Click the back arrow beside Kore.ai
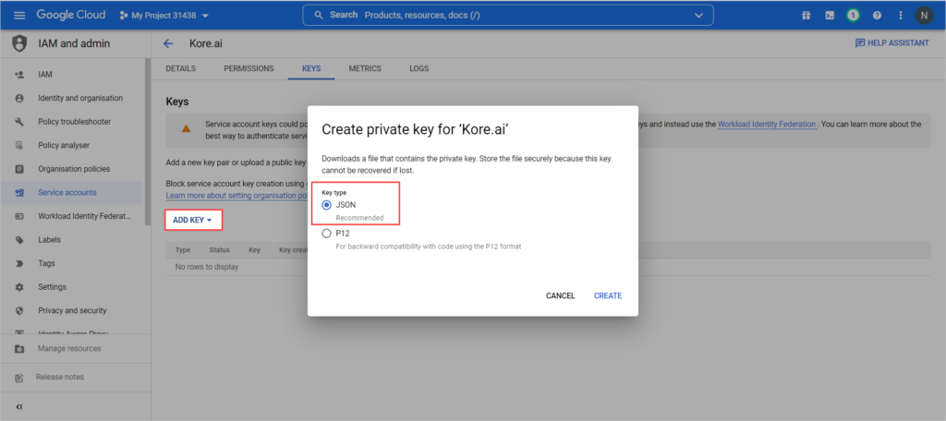946x421 pixels. (x=168, y=43)
